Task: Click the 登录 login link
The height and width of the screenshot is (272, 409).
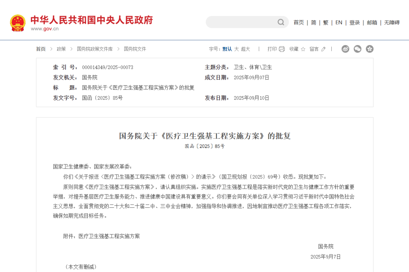Action: [x=354, y=22]
